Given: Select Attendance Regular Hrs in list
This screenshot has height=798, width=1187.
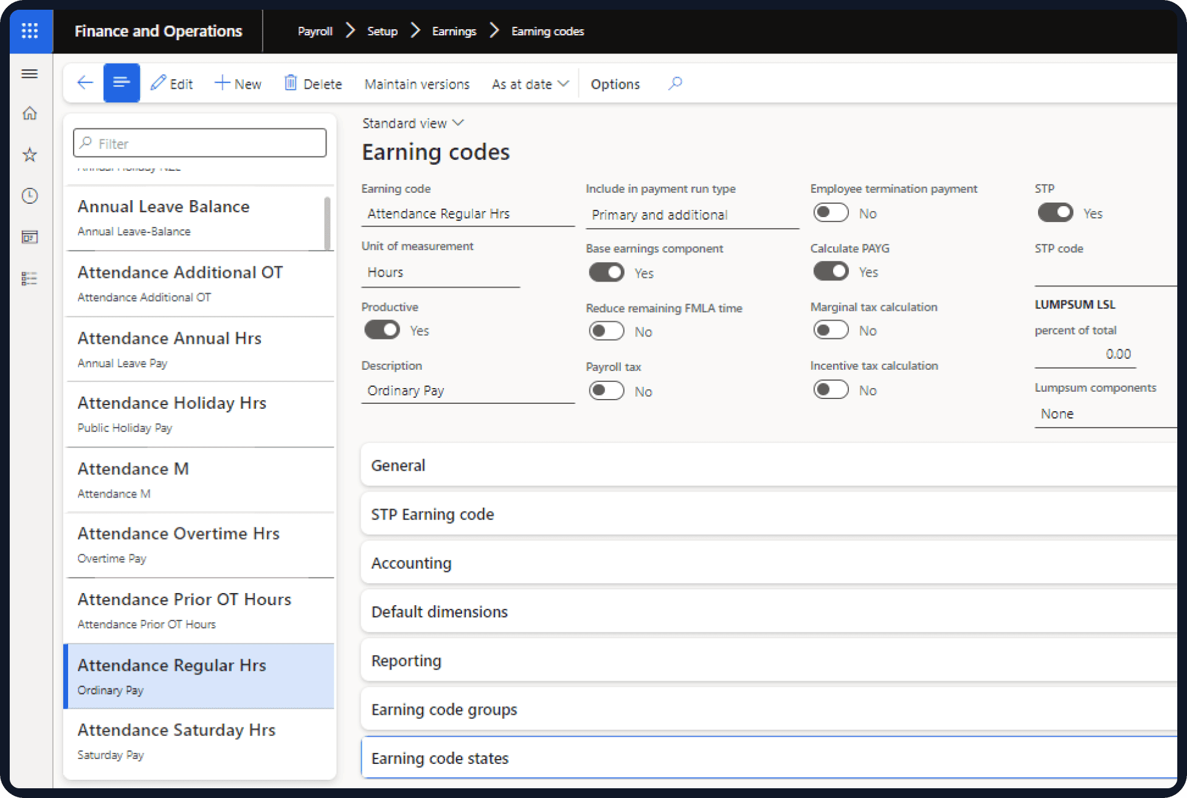Looking at the screenshot, I should (x=199, y=676).
